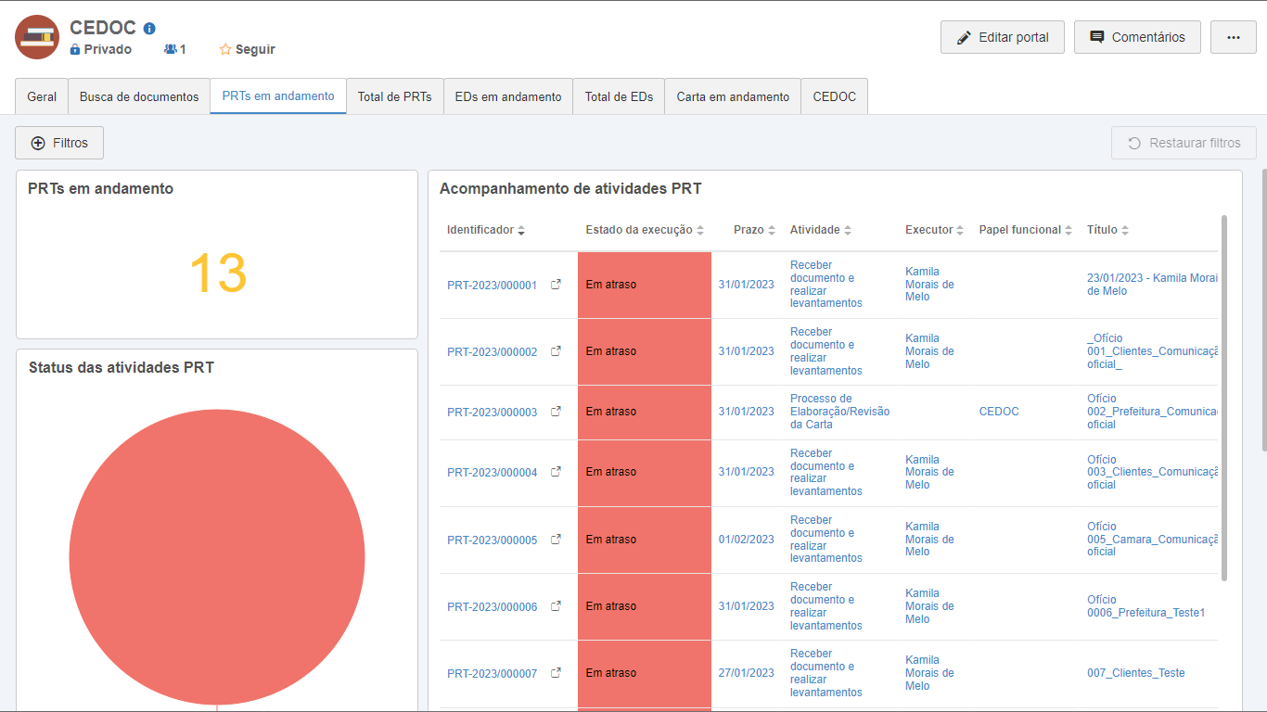Sort table by Atividade column
Viewport: 1267px width, 712px height.
point(821,230)
